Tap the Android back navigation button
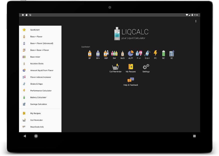Screen dimensions: 219x156 (25, 136)
